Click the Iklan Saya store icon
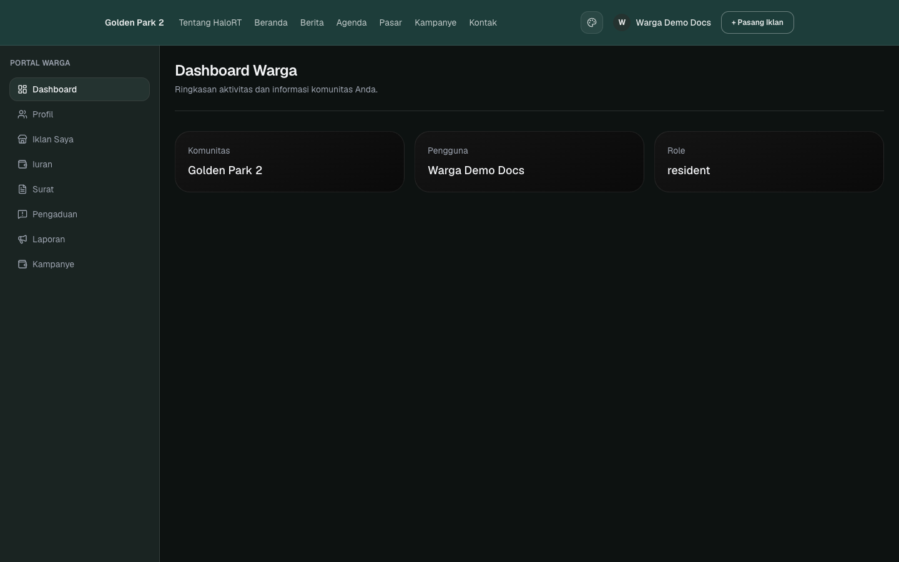 tap(22, 139)
